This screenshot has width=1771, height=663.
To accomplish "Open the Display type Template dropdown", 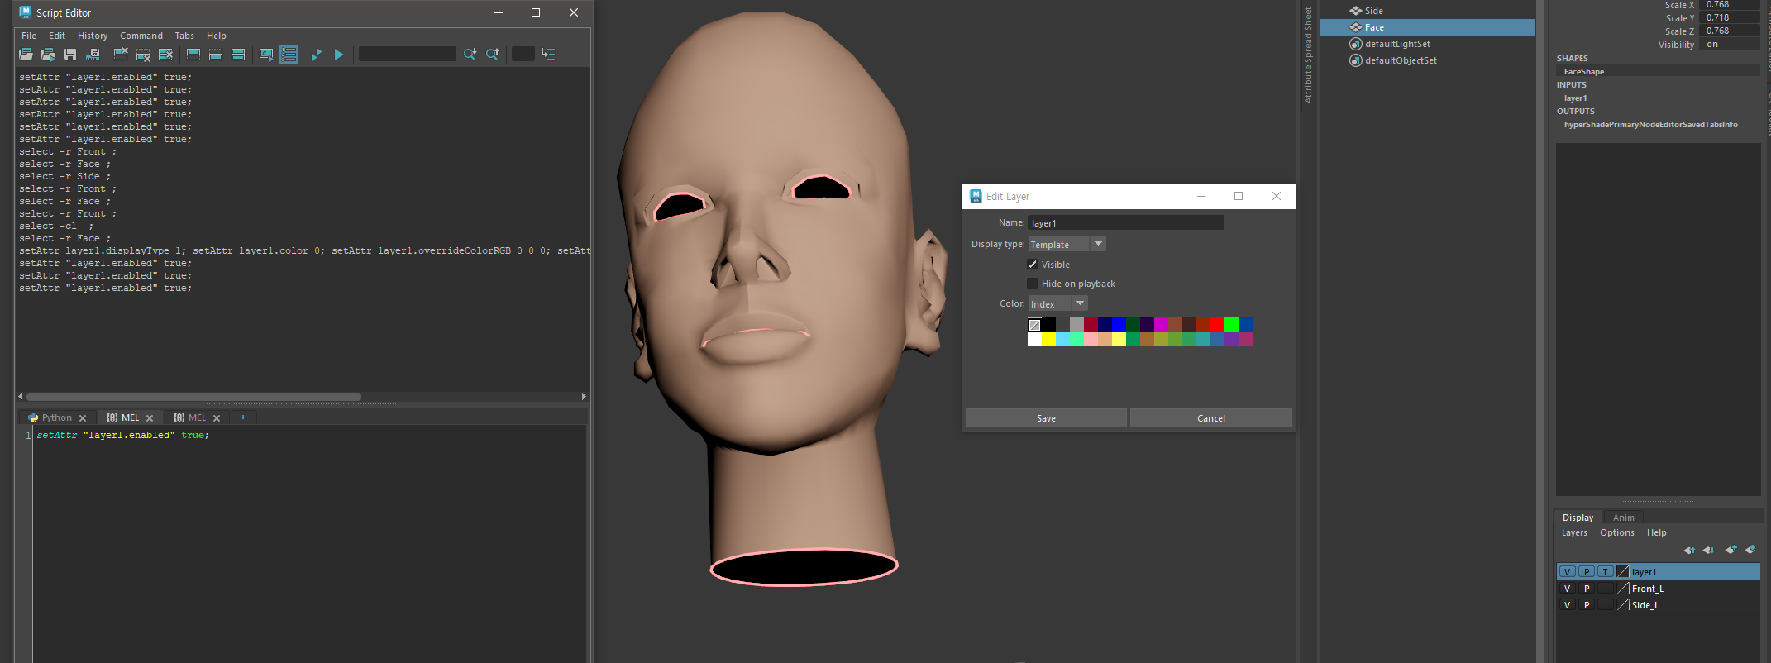I will pos(1067,244).
